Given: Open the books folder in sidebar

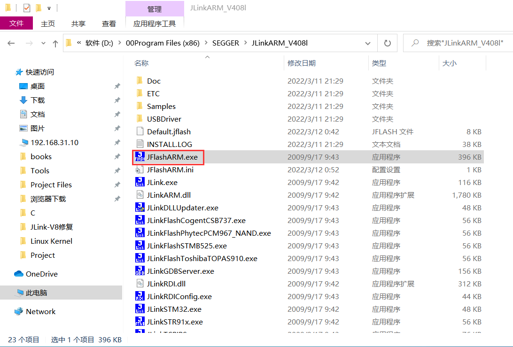Looking at the screenshot, I should point(41,156).
